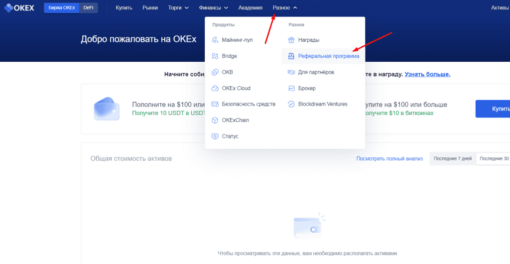The width and height of the screenshot is (510, 264).
Task: Collapse the Разное dropdown menu
Action: tap(285, 8)
